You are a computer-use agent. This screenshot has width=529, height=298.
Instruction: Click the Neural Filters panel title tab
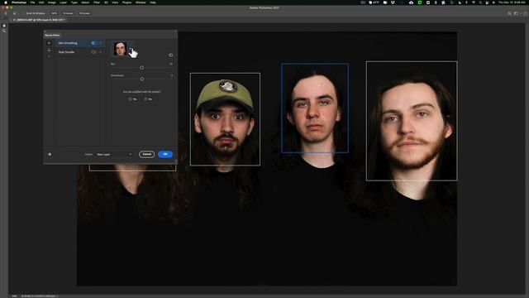(52, 35)
